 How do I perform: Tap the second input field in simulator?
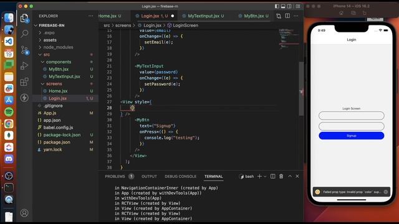pyautogui.click(x=351, y=126)
